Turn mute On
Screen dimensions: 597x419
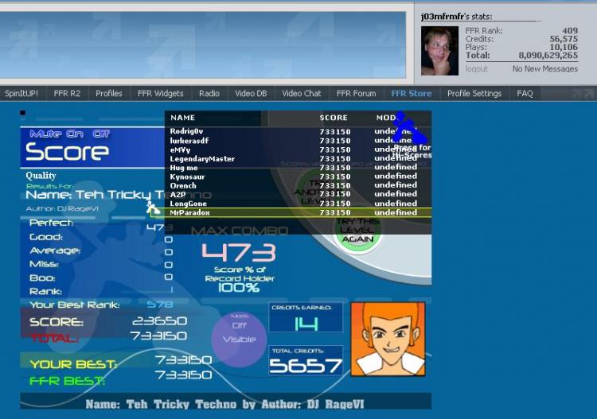(75, 134)
